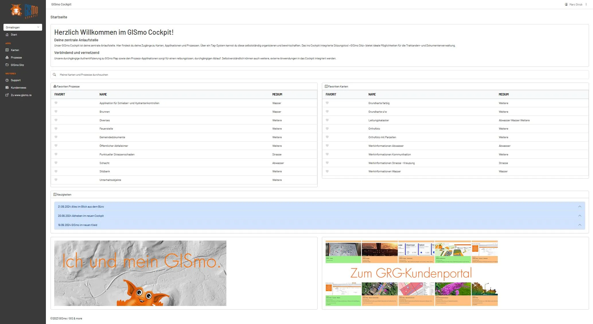593x324 pixels.
Task: Click the user avatar icon for Marc Strub
Action: (x=566, y=4)
